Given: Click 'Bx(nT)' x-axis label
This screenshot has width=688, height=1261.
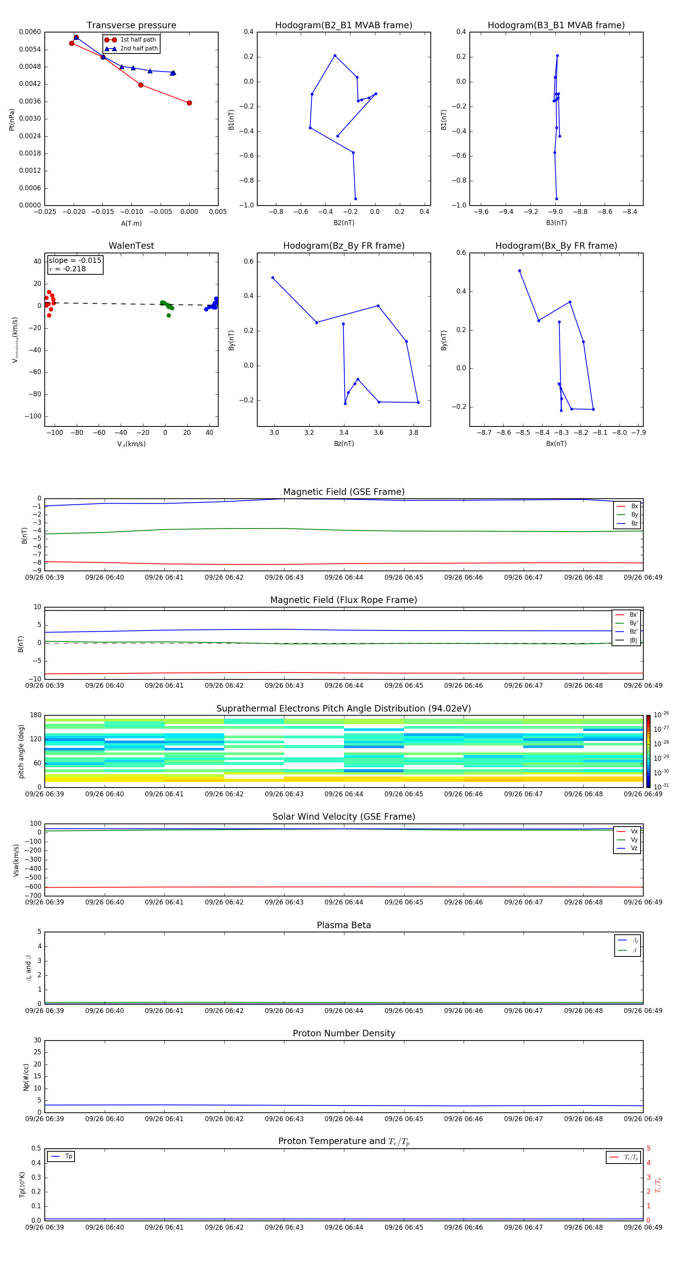Looking at the screenshot, I should pyautogui.click(x=556, y=444).
